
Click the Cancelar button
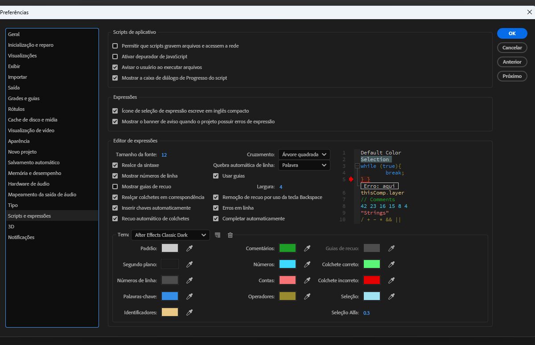pyautogui.click(x=512, y=48)
